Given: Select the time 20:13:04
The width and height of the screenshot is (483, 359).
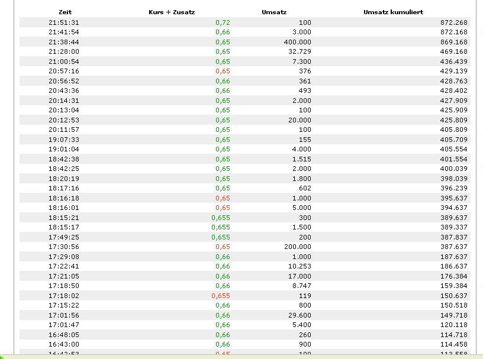Looking at the screenshot, I should point(64,110).
